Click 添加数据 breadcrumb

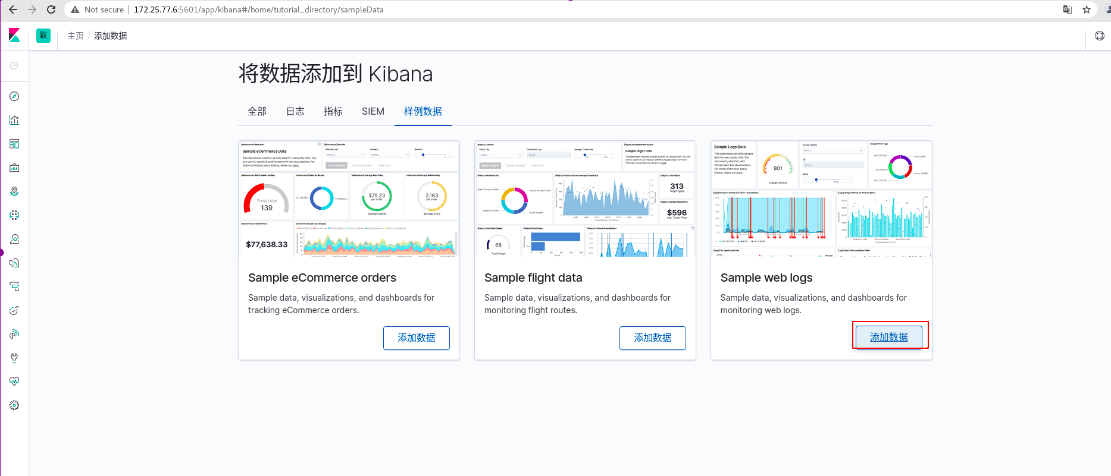pos(111,36)
